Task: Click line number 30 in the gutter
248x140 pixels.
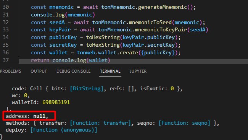Action: pos(6,7)
